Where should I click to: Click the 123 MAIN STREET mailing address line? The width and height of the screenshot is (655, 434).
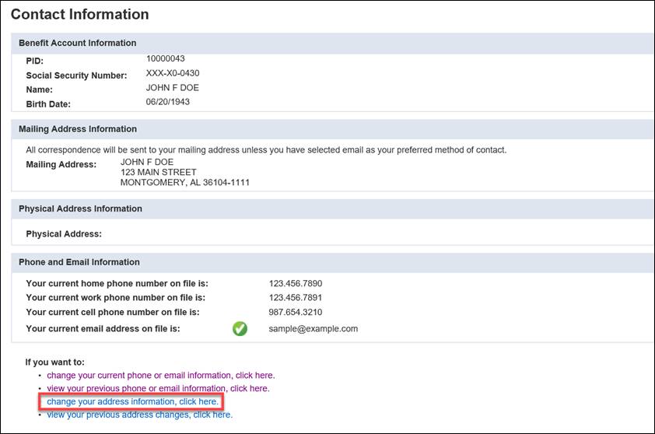159,172
